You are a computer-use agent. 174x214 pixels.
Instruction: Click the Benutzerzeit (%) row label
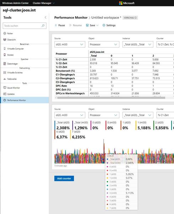click(65, 71)
